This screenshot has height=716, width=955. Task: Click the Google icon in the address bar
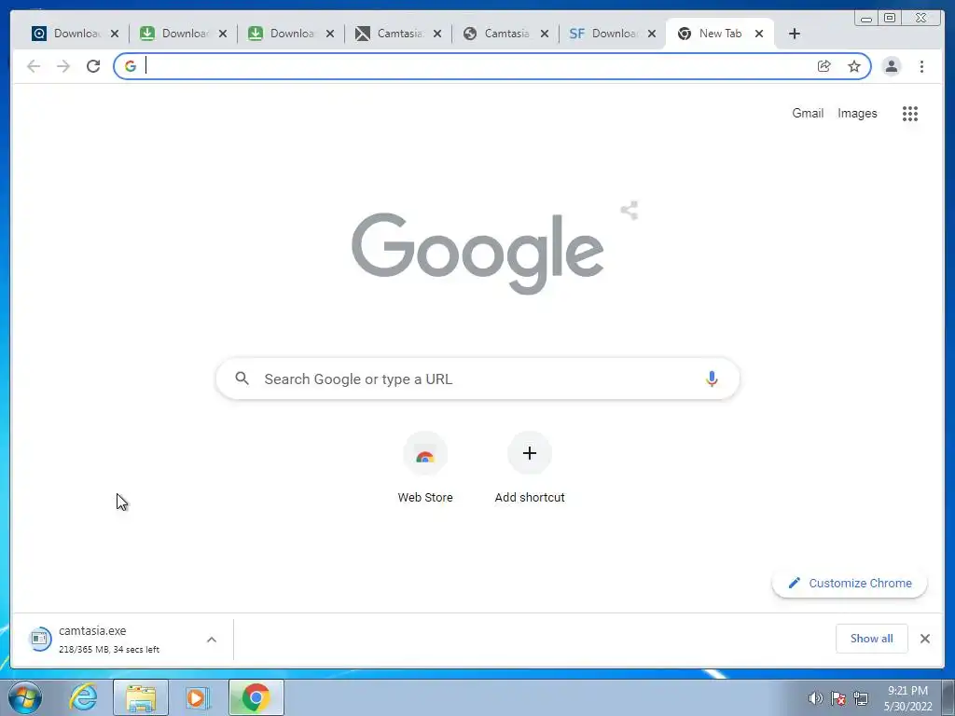[x=131, y=66]
